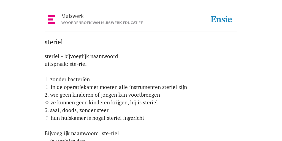This screenshot has width=282, height=141.
Task: Click the pronunciation line 'uitspraak: ste-riel'
Action: 66,64
